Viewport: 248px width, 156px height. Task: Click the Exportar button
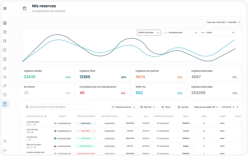(x=183, y=107)
